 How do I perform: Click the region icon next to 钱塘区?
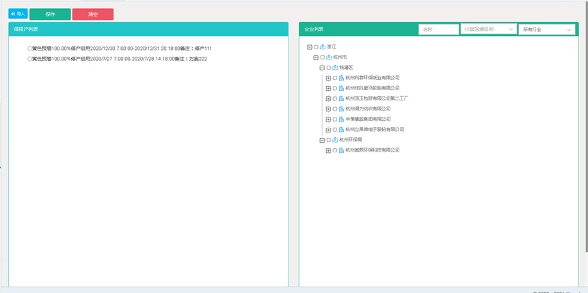(x=335, y=68)
